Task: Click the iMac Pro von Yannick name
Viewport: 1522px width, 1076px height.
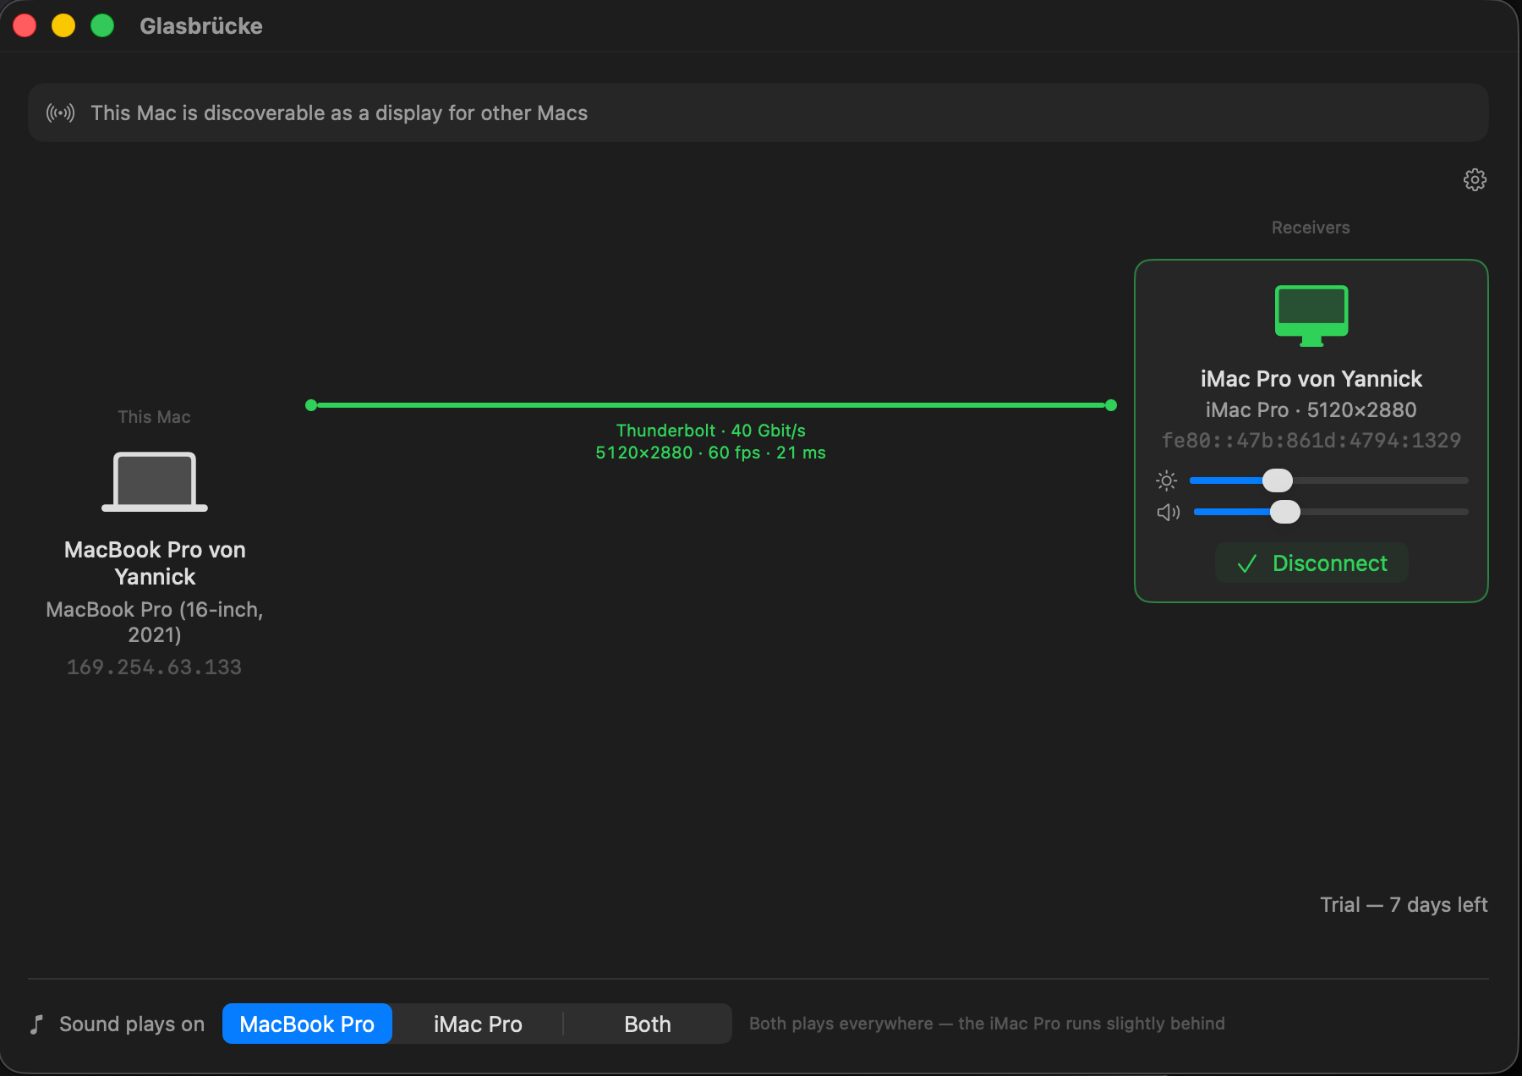Action: coord(1311,379)
